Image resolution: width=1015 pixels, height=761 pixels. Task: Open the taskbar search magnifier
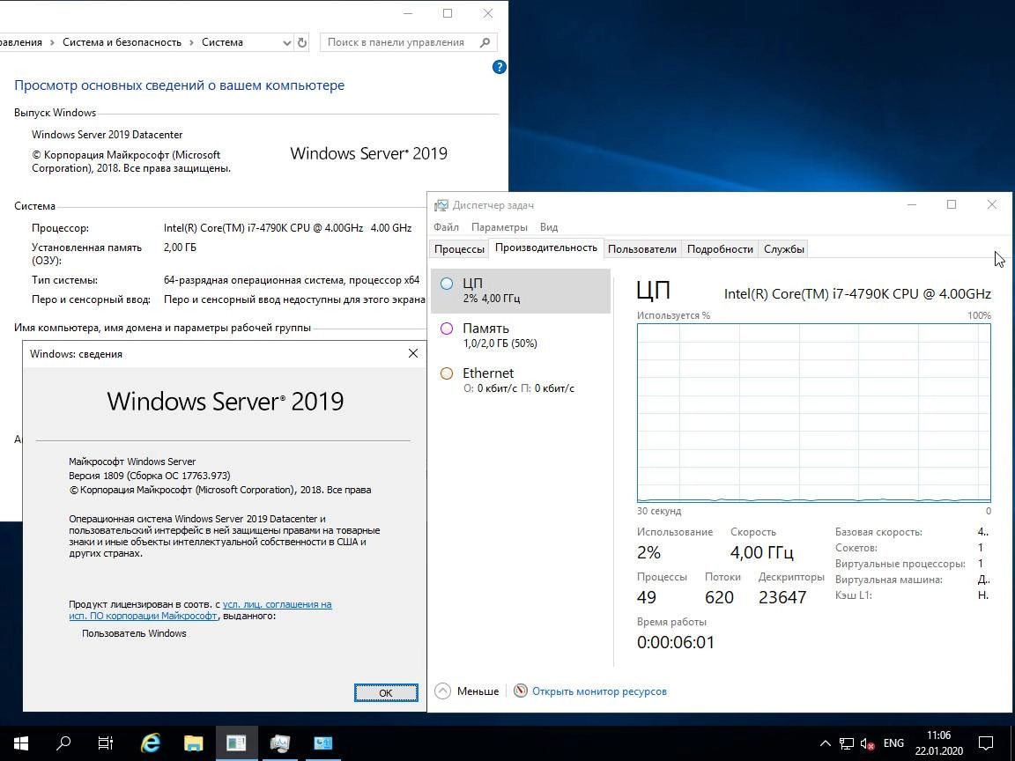click(x=63, y=743)
